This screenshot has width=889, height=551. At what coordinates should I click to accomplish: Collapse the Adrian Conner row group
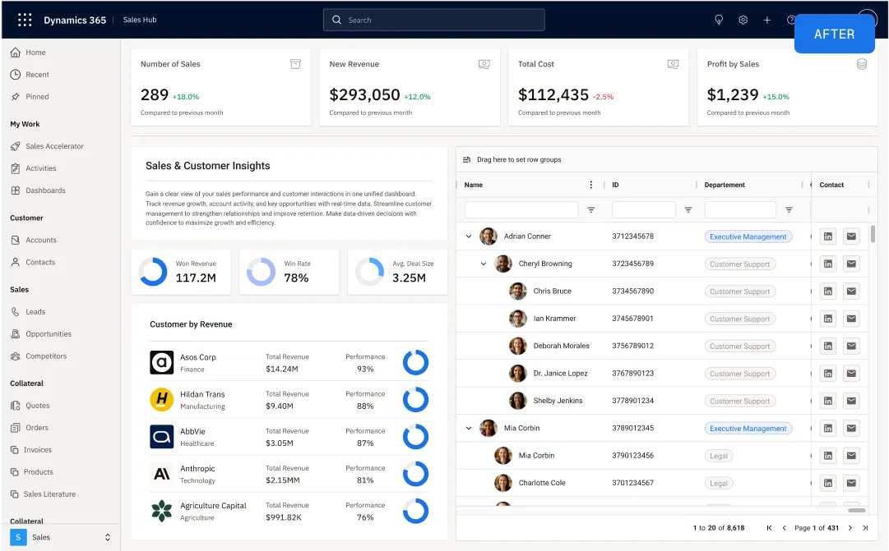(x=469, y=236)
